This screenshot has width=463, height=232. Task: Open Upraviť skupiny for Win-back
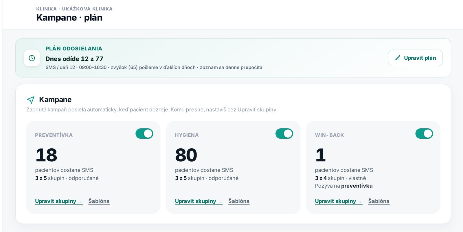point(339,201)
